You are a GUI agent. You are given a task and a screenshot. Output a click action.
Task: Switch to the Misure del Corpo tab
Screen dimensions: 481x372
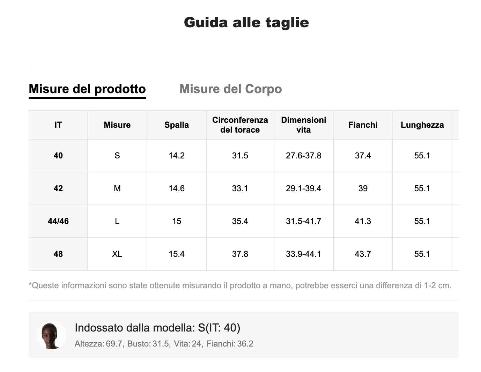(230, 89)
